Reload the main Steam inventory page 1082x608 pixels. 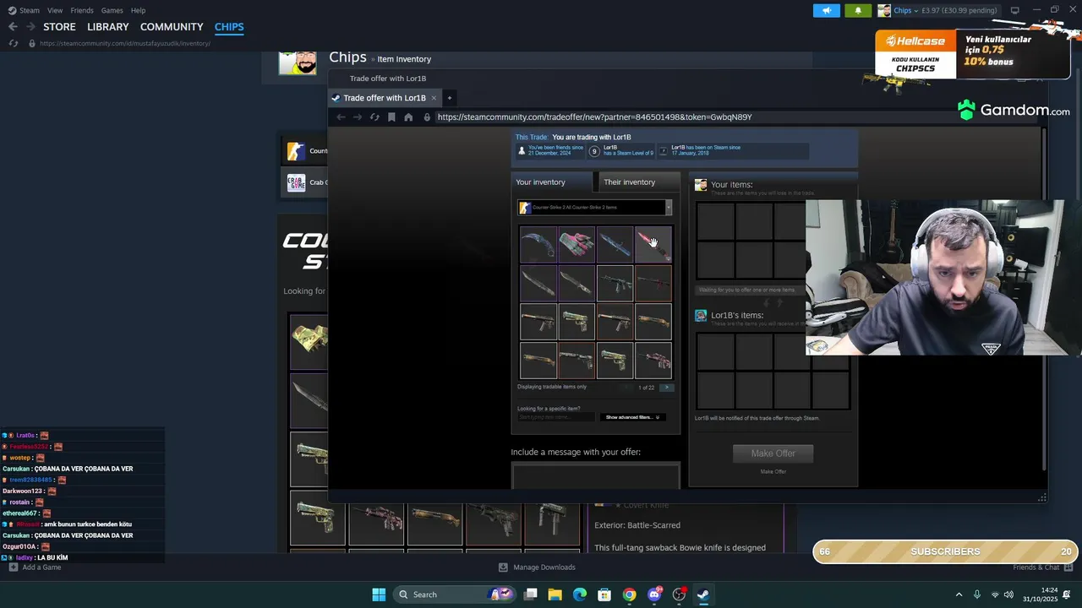click(14, 43)
